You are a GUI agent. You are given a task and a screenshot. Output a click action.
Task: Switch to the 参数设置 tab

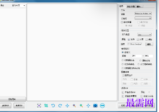(x=131, y=6)
